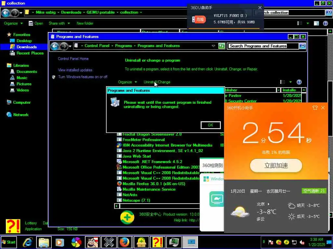Expand address bar history dropdown

(213, 46)
